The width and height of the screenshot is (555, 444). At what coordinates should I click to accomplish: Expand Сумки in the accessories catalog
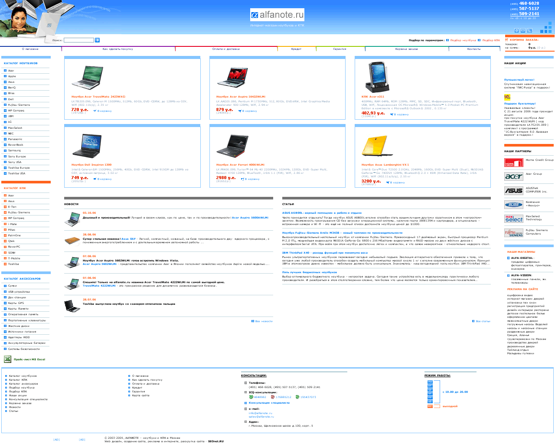5,286
